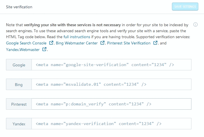Open the full instructions link
The image size is (204, 137).
77,37
